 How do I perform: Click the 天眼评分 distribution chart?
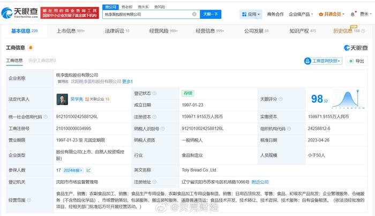(x=348, y=100)
